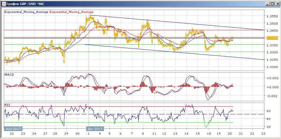Click date 20 on the time axis

230,133
